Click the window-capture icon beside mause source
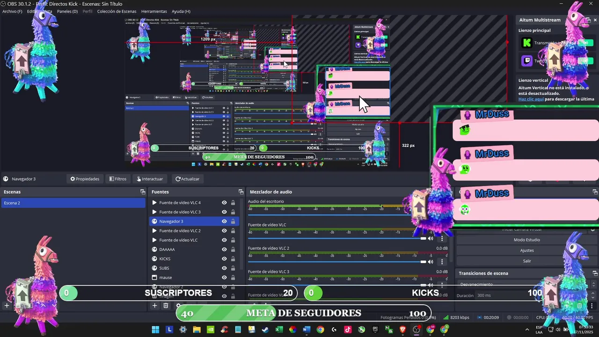The width and height of the screenshot is (599, 337). [154, 278]
